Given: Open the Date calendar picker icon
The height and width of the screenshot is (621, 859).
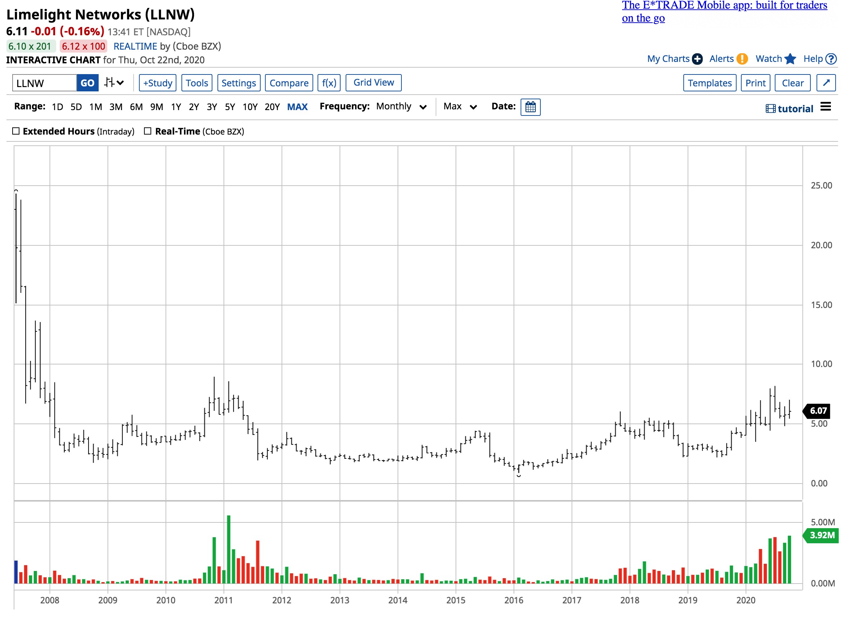Looking at the screenshot, I should (530, 107).
